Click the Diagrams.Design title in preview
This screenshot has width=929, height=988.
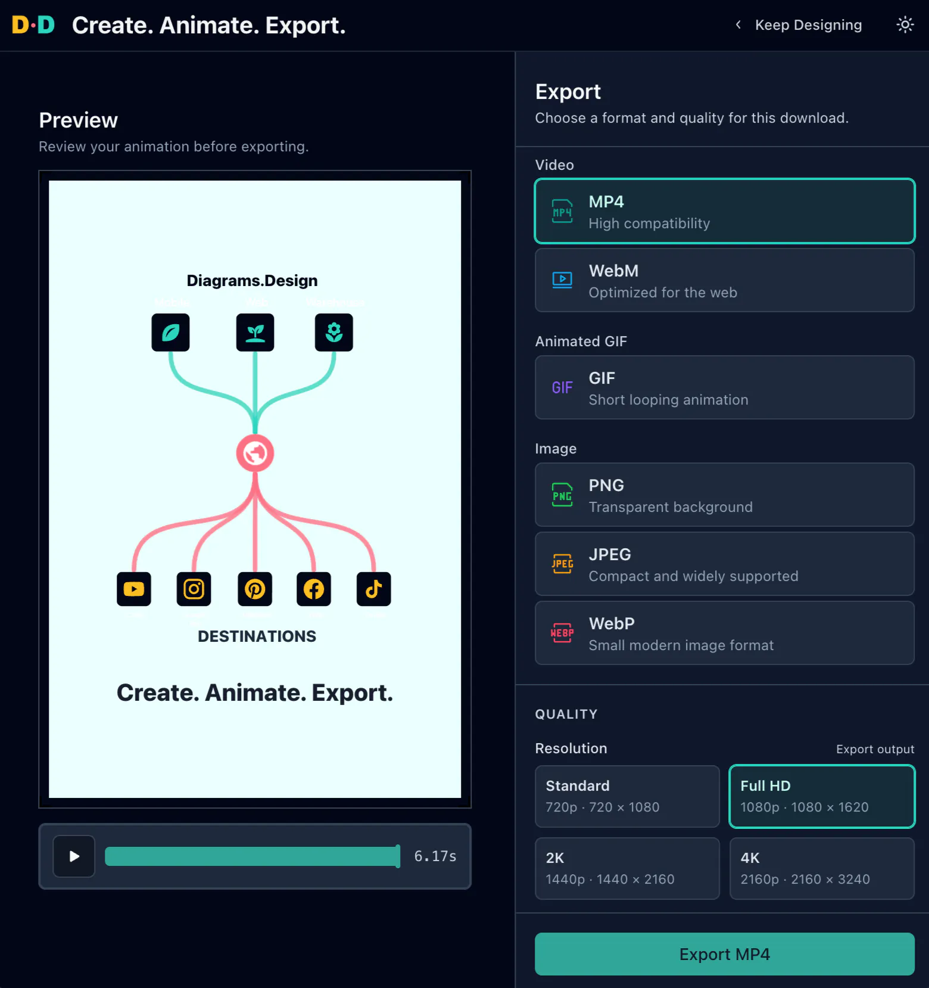click(x=252, y=281)
